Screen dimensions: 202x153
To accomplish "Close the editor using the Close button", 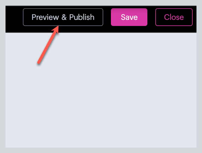I will 174,17.
